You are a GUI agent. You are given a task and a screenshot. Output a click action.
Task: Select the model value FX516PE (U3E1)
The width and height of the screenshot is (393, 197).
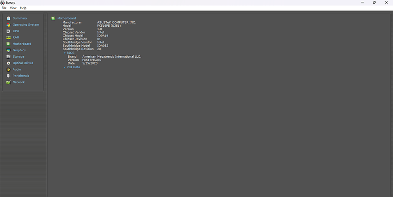[109, 26]
